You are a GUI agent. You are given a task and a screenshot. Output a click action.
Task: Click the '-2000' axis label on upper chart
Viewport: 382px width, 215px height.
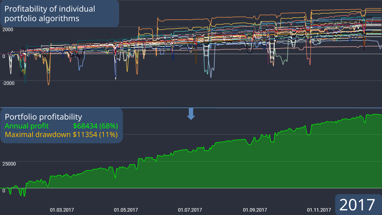point(8,83)
